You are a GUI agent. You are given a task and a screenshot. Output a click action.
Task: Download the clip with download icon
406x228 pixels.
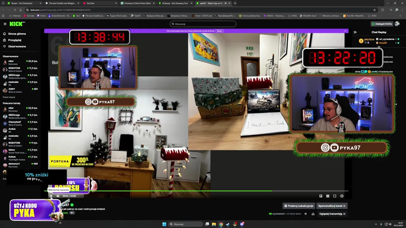tap(313, 214)
